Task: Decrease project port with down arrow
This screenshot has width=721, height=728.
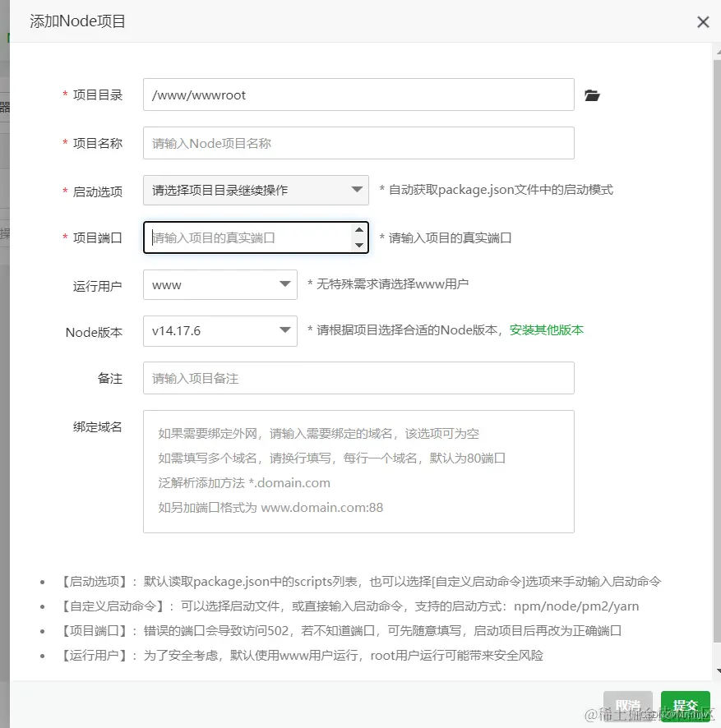Action: pyautogui.click(x=359, y=245)
